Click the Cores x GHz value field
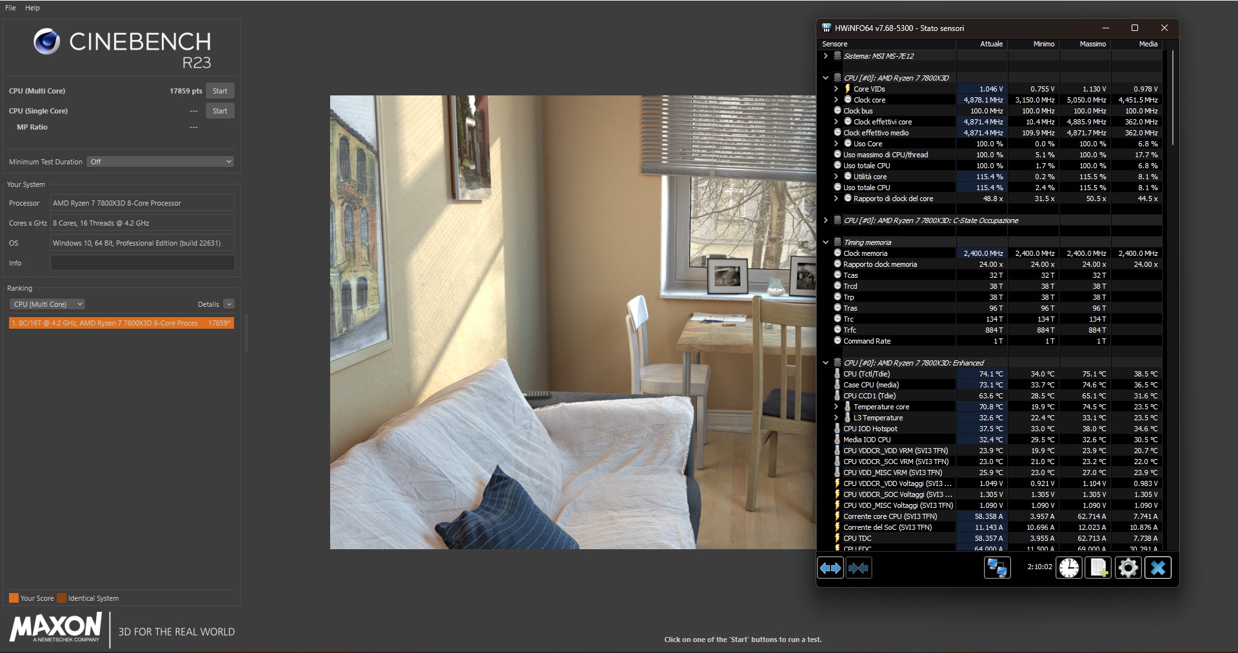The width and height of the screenshot is (1238, 653). point(142,223)
